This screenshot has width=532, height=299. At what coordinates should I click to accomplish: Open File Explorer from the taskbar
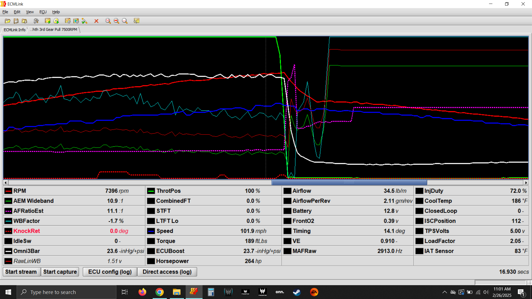(177, 292)
